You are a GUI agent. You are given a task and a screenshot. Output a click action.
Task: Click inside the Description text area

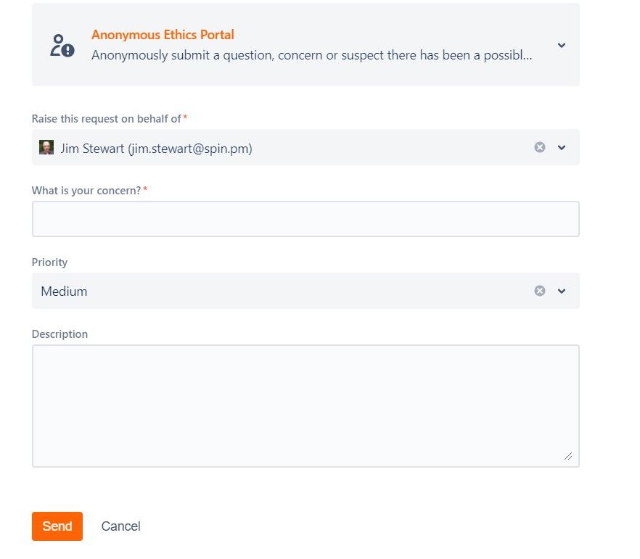305,406
